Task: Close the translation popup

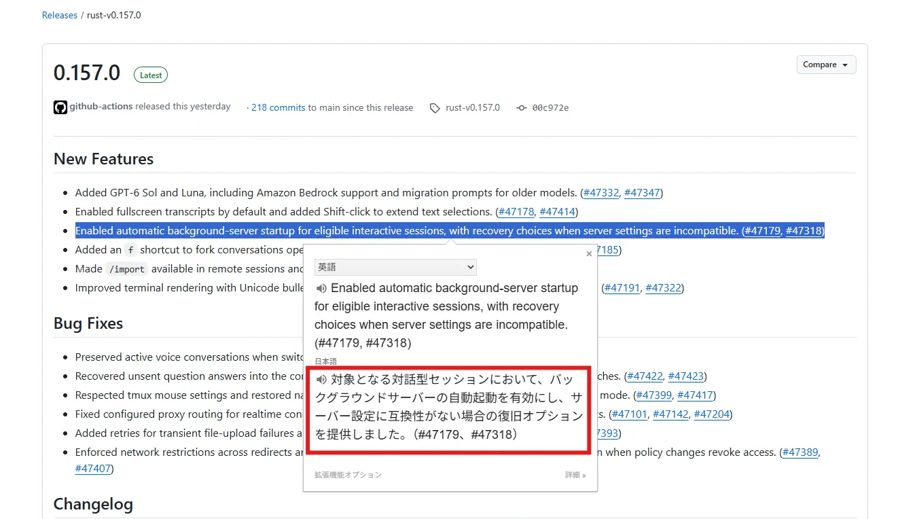Action: tap(589, 254)
